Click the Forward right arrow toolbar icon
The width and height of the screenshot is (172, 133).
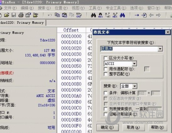[x=158, y=15]
